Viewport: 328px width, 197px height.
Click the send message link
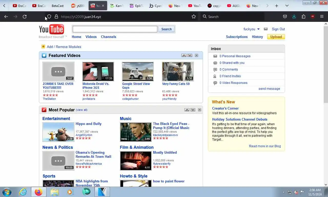pos(269,89)
